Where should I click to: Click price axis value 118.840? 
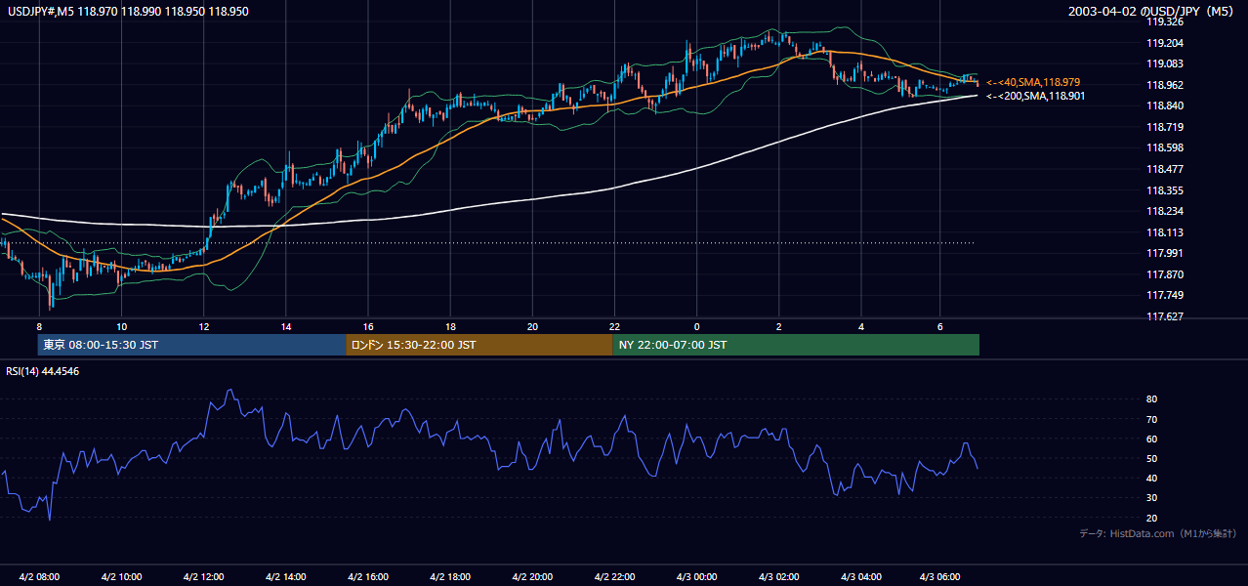[x=1165, y=105]
